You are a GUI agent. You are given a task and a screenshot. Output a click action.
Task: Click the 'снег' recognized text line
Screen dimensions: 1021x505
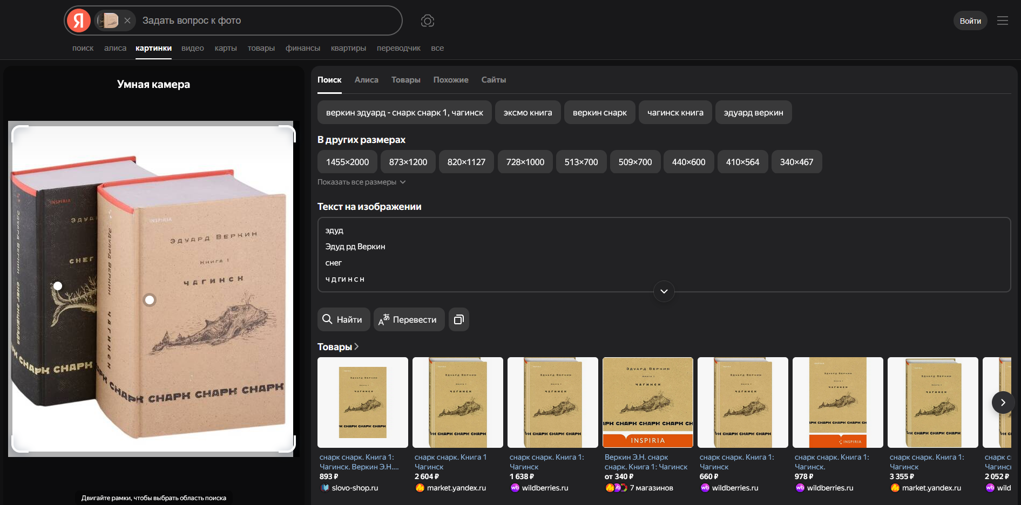[x=334, y=263]
